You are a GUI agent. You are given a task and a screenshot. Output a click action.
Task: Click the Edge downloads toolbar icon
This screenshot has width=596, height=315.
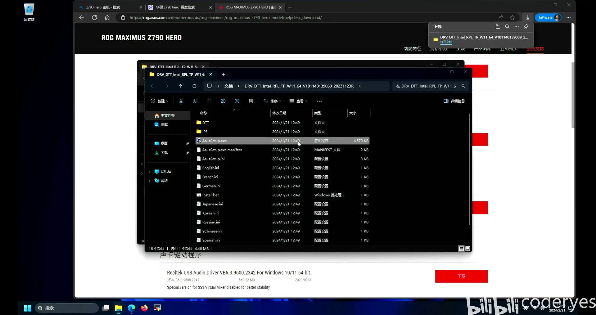(x=528, y=17)
